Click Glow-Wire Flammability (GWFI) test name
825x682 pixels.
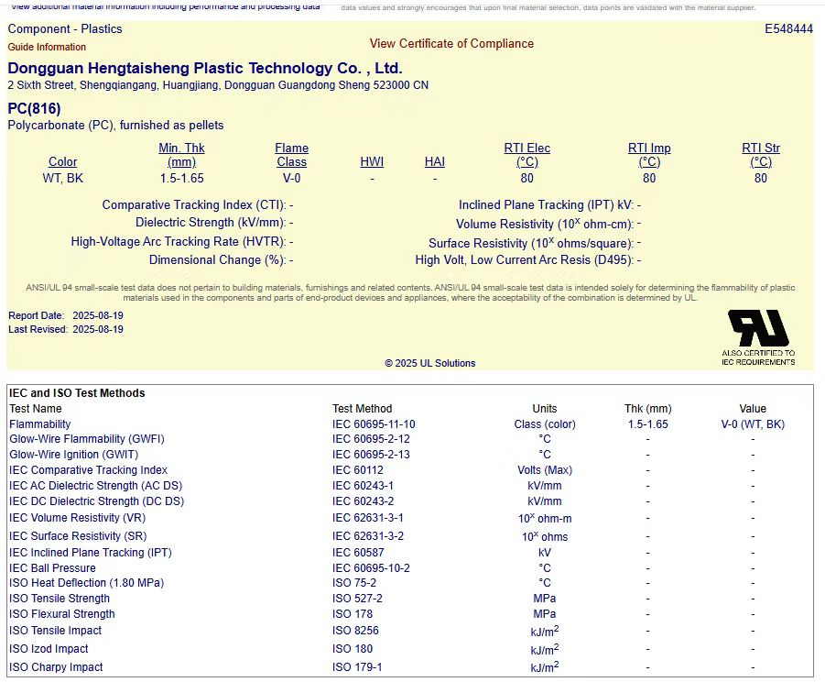pyautogui.click(x=87, y=439)
